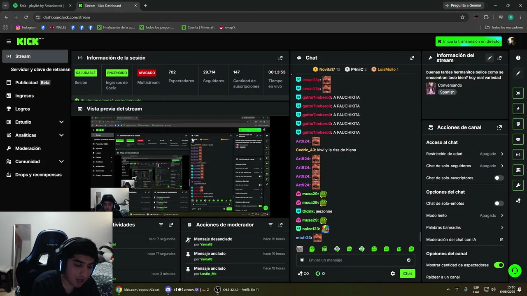Image resolution: width=527 pixels, height=296 pixels.
Task: Open external link for Moderación del chat con IA
Action: (x=501, y=240)
